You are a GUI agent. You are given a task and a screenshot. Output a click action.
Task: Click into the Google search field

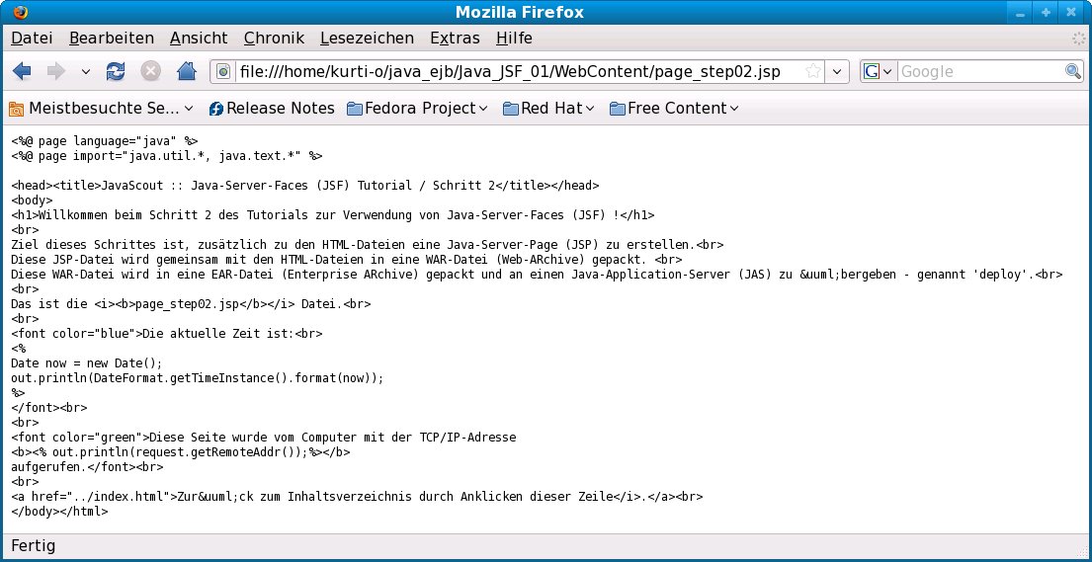[978, 71]
